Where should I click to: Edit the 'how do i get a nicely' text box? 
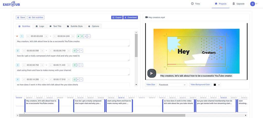point(73,57)
